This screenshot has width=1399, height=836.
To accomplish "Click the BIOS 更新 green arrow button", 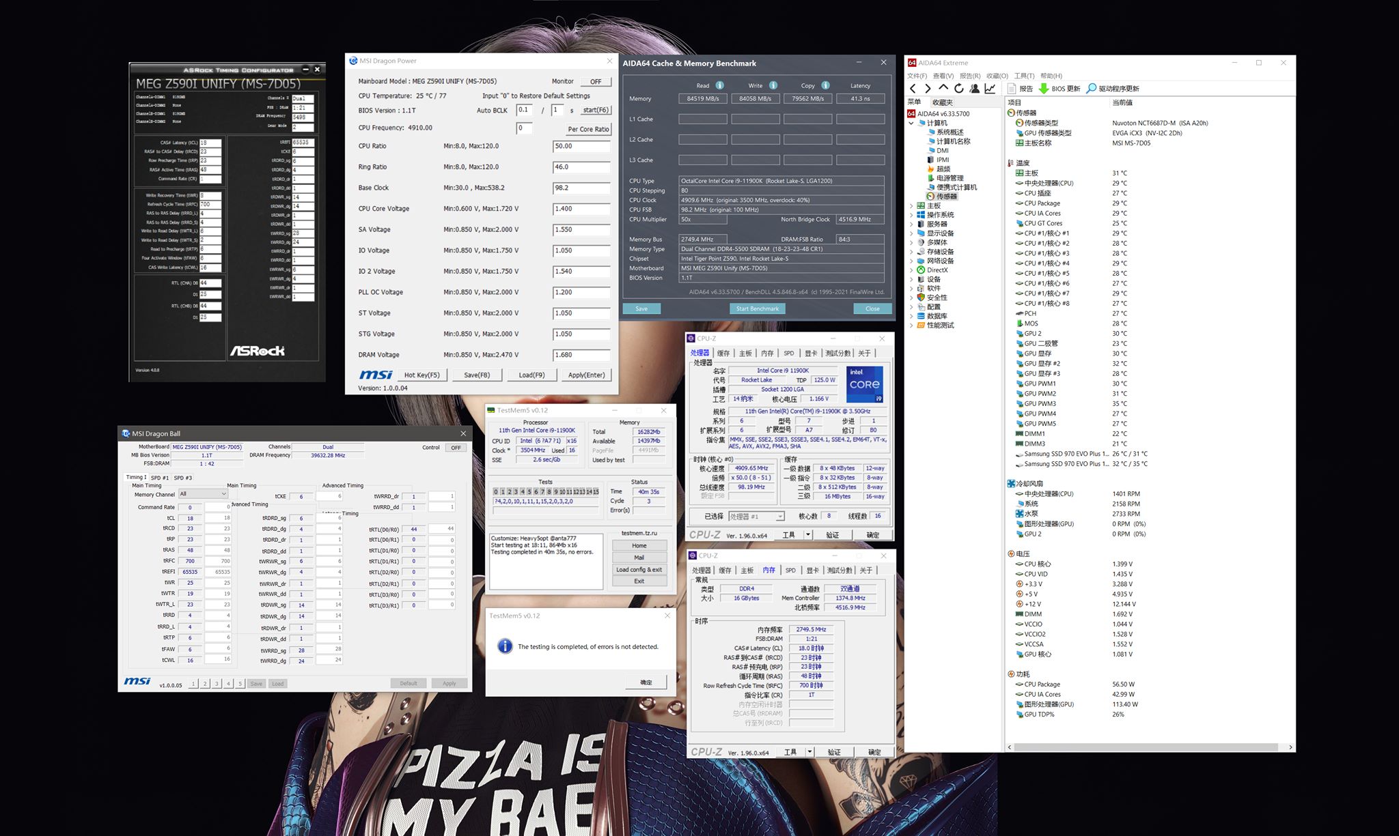I will (1059, 89).
